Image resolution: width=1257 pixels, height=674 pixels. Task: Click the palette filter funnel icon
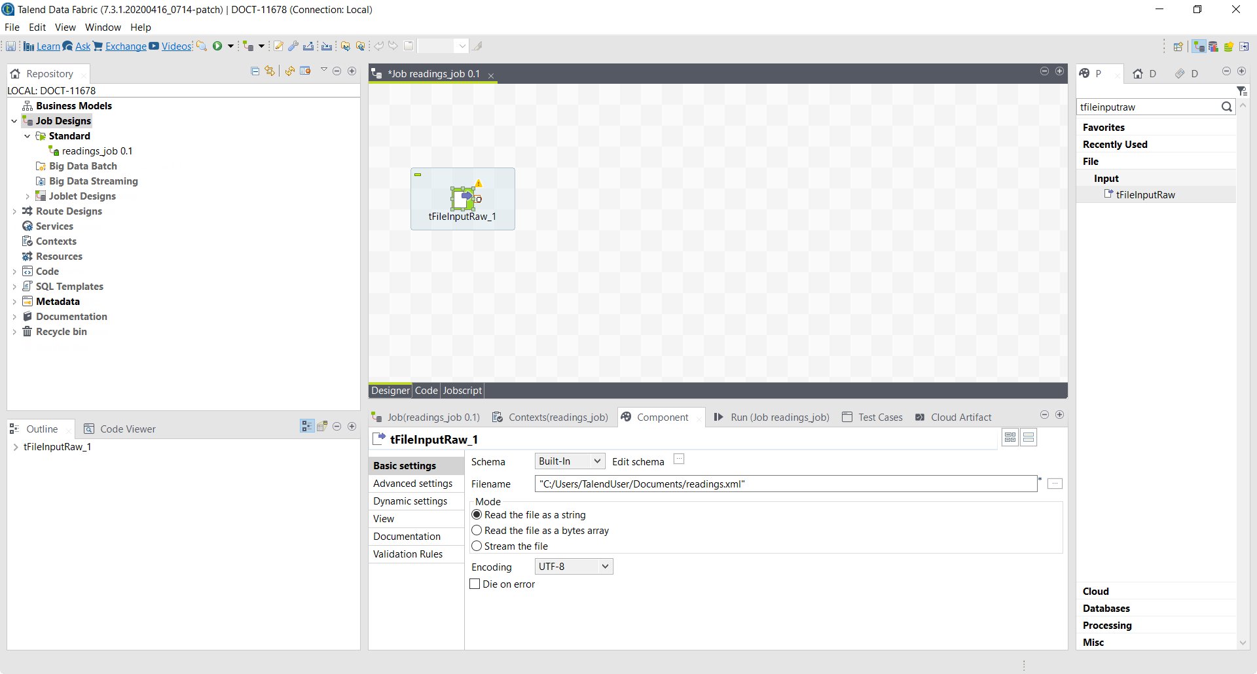click(1241, 91)
